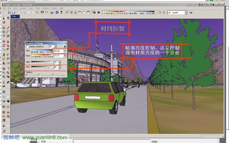This screenshot has height=143, width=229.
Task: Click the spinner beside the 30 field
Action: pyautogui.click(x=55, y=46)
